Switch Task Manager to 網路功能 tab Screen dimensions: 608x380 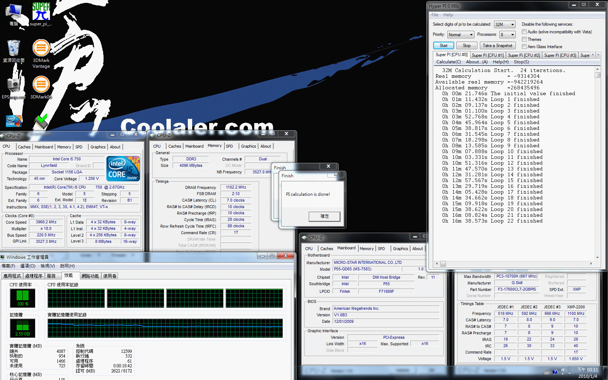coord(90,276)
